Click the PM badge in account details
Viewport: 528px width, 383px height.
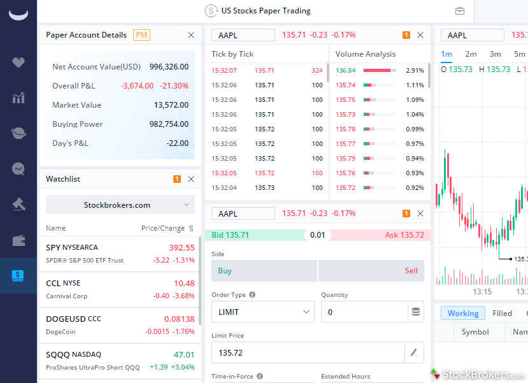tap(141, 35)
